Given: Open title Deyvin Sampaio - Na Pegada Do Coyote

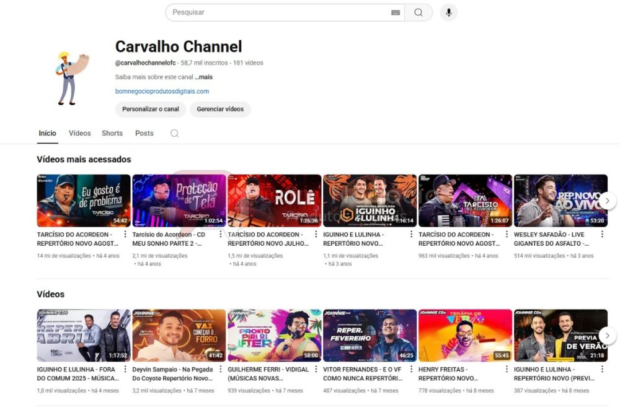Looking at the screenshot, I should [x=173, y=374].
